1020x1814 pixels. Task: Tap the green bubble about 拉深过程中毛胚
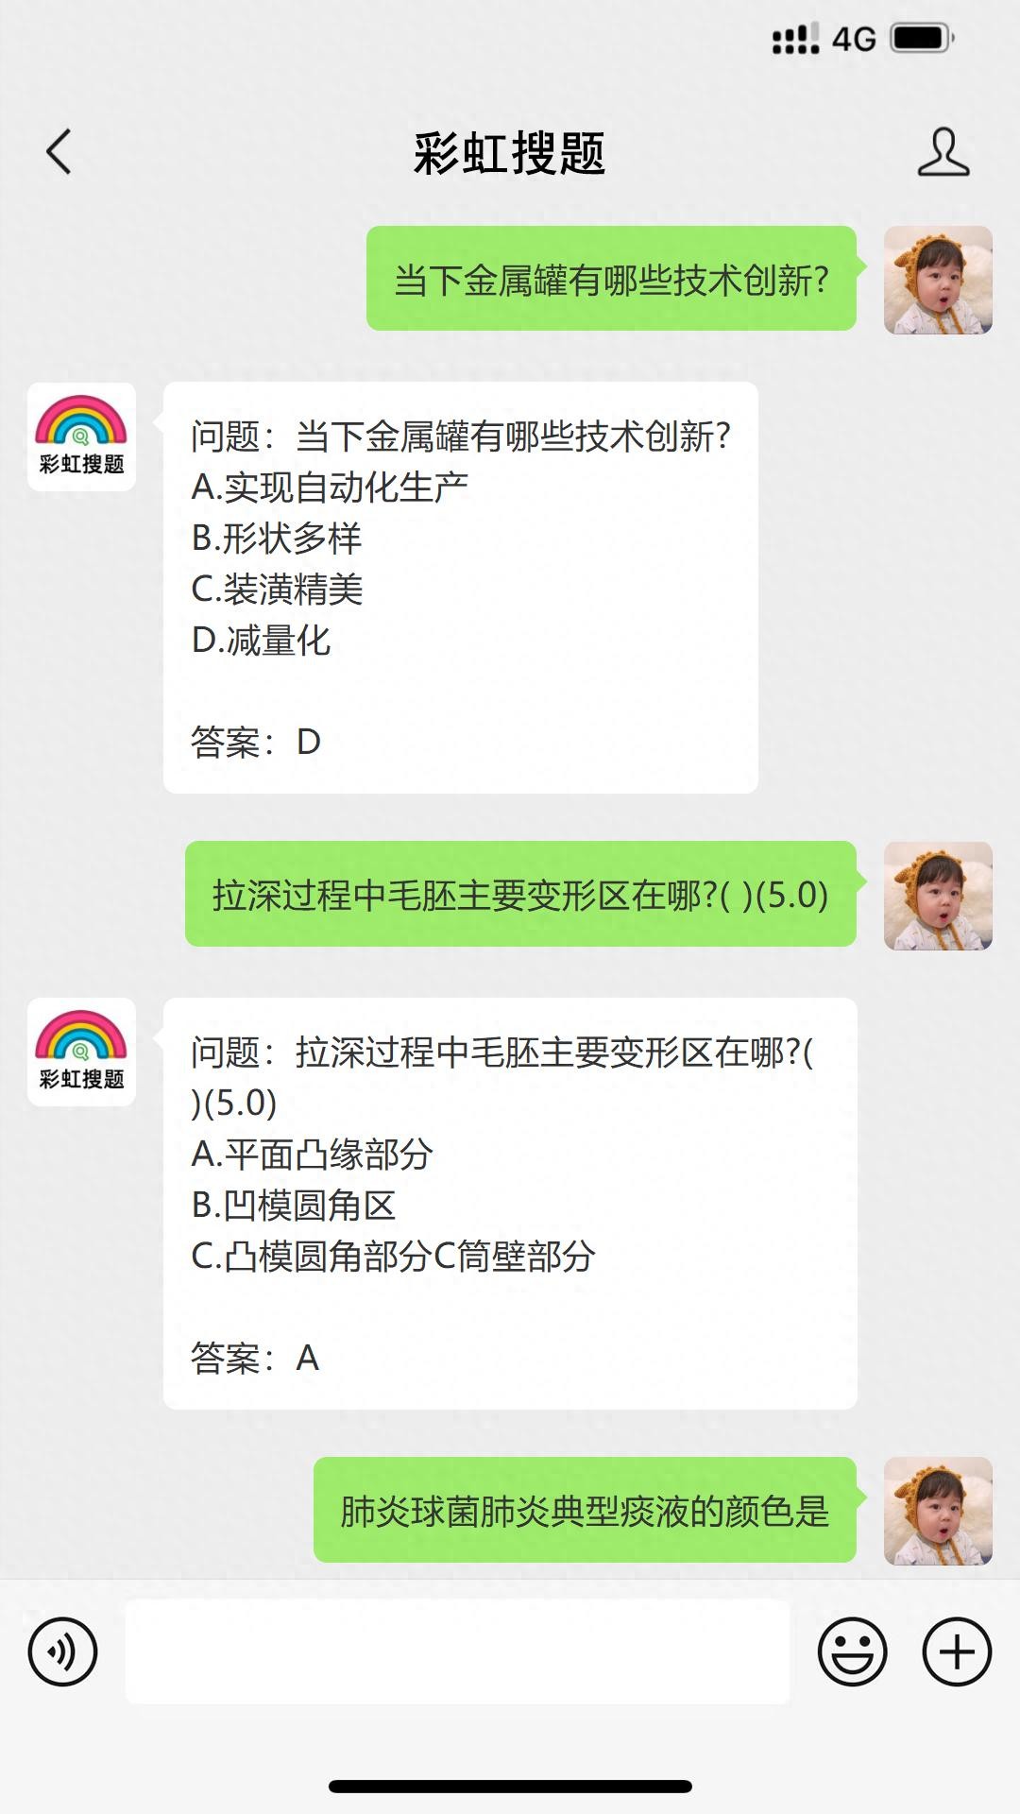pos(520,895)
